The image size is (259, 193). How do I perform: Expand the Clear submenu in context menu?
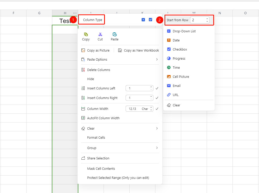[x=157, y=128]
